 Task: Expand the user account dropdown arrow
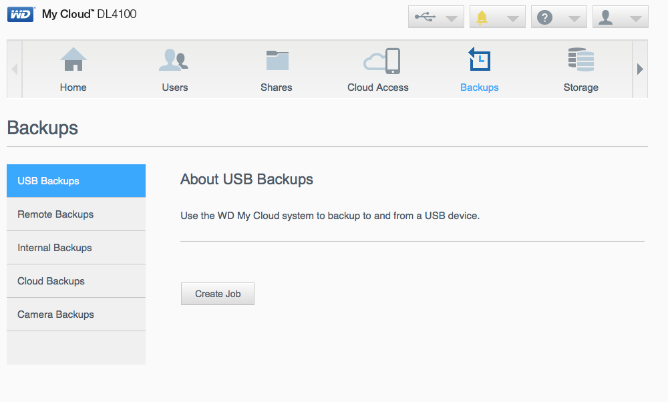[636, 19]
